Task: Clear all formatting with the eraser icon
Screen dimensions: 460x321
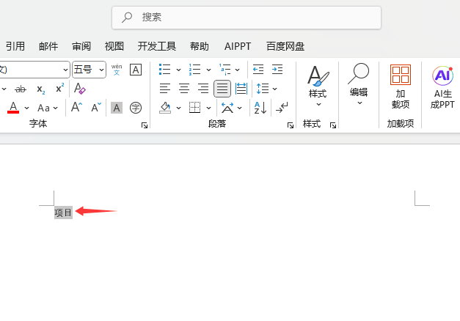Action: (79, 88)
